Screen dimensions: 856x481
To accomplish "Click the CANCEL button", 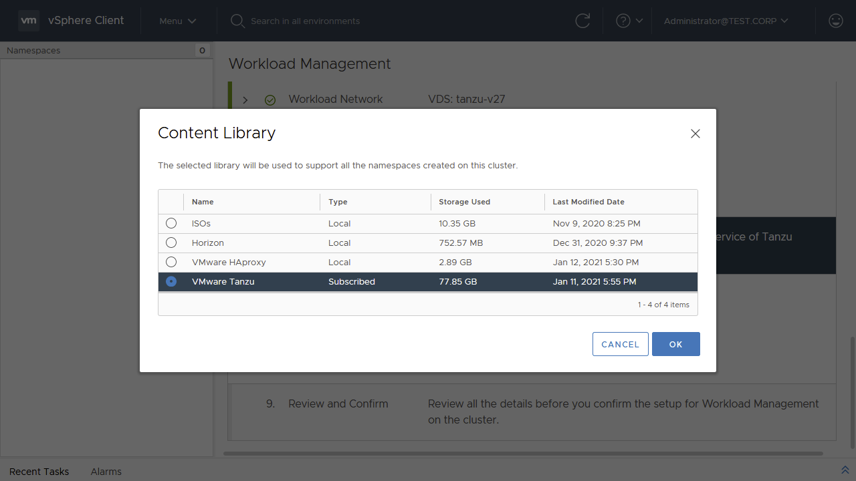I will pos(621,344).
